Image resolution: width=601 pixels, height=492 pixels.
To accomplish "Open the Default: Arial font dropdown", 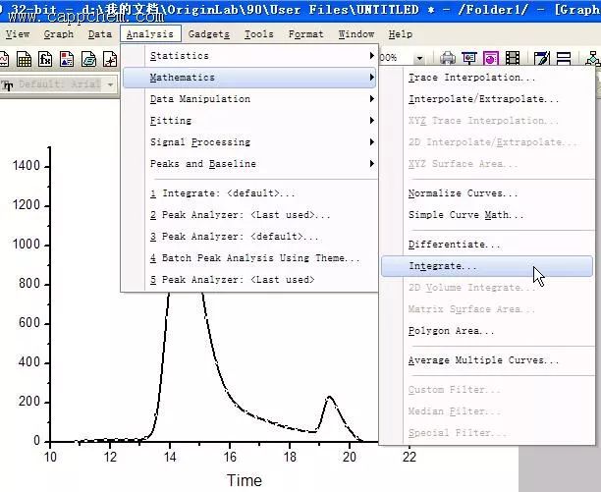I will (x=110, y=84).
